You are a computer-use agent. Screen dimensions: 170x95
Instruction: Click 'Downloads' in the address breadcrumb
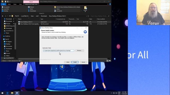point(44,16)
